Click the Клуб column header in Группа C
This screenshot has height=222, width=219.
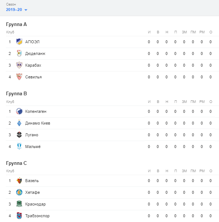[x=10, y=171]
